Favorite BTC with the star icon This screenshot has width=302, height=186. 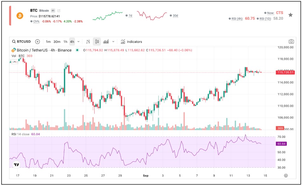point(291,15)
